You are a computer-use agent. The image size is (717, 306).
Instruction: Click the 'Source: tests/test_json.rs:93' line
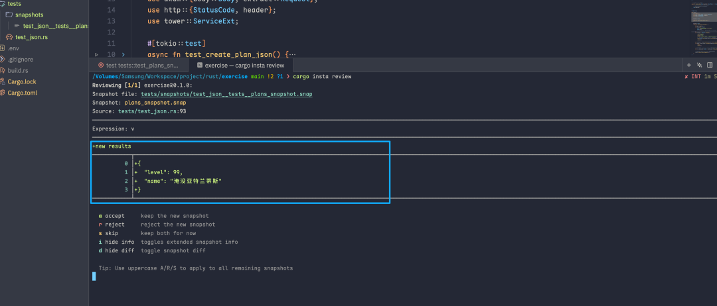tap(139, 111)
